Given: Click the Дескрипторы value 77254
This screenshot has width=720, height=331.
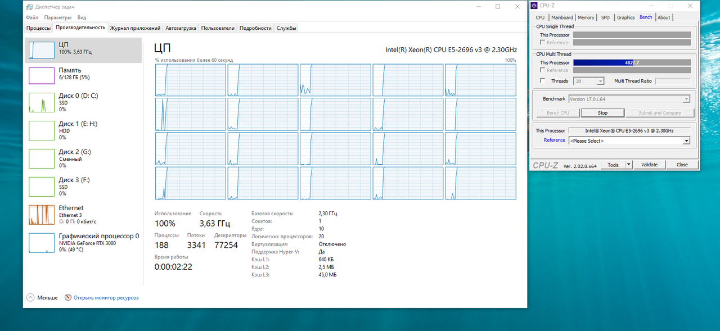Looking at the screenshot, I should click(226, 245).
